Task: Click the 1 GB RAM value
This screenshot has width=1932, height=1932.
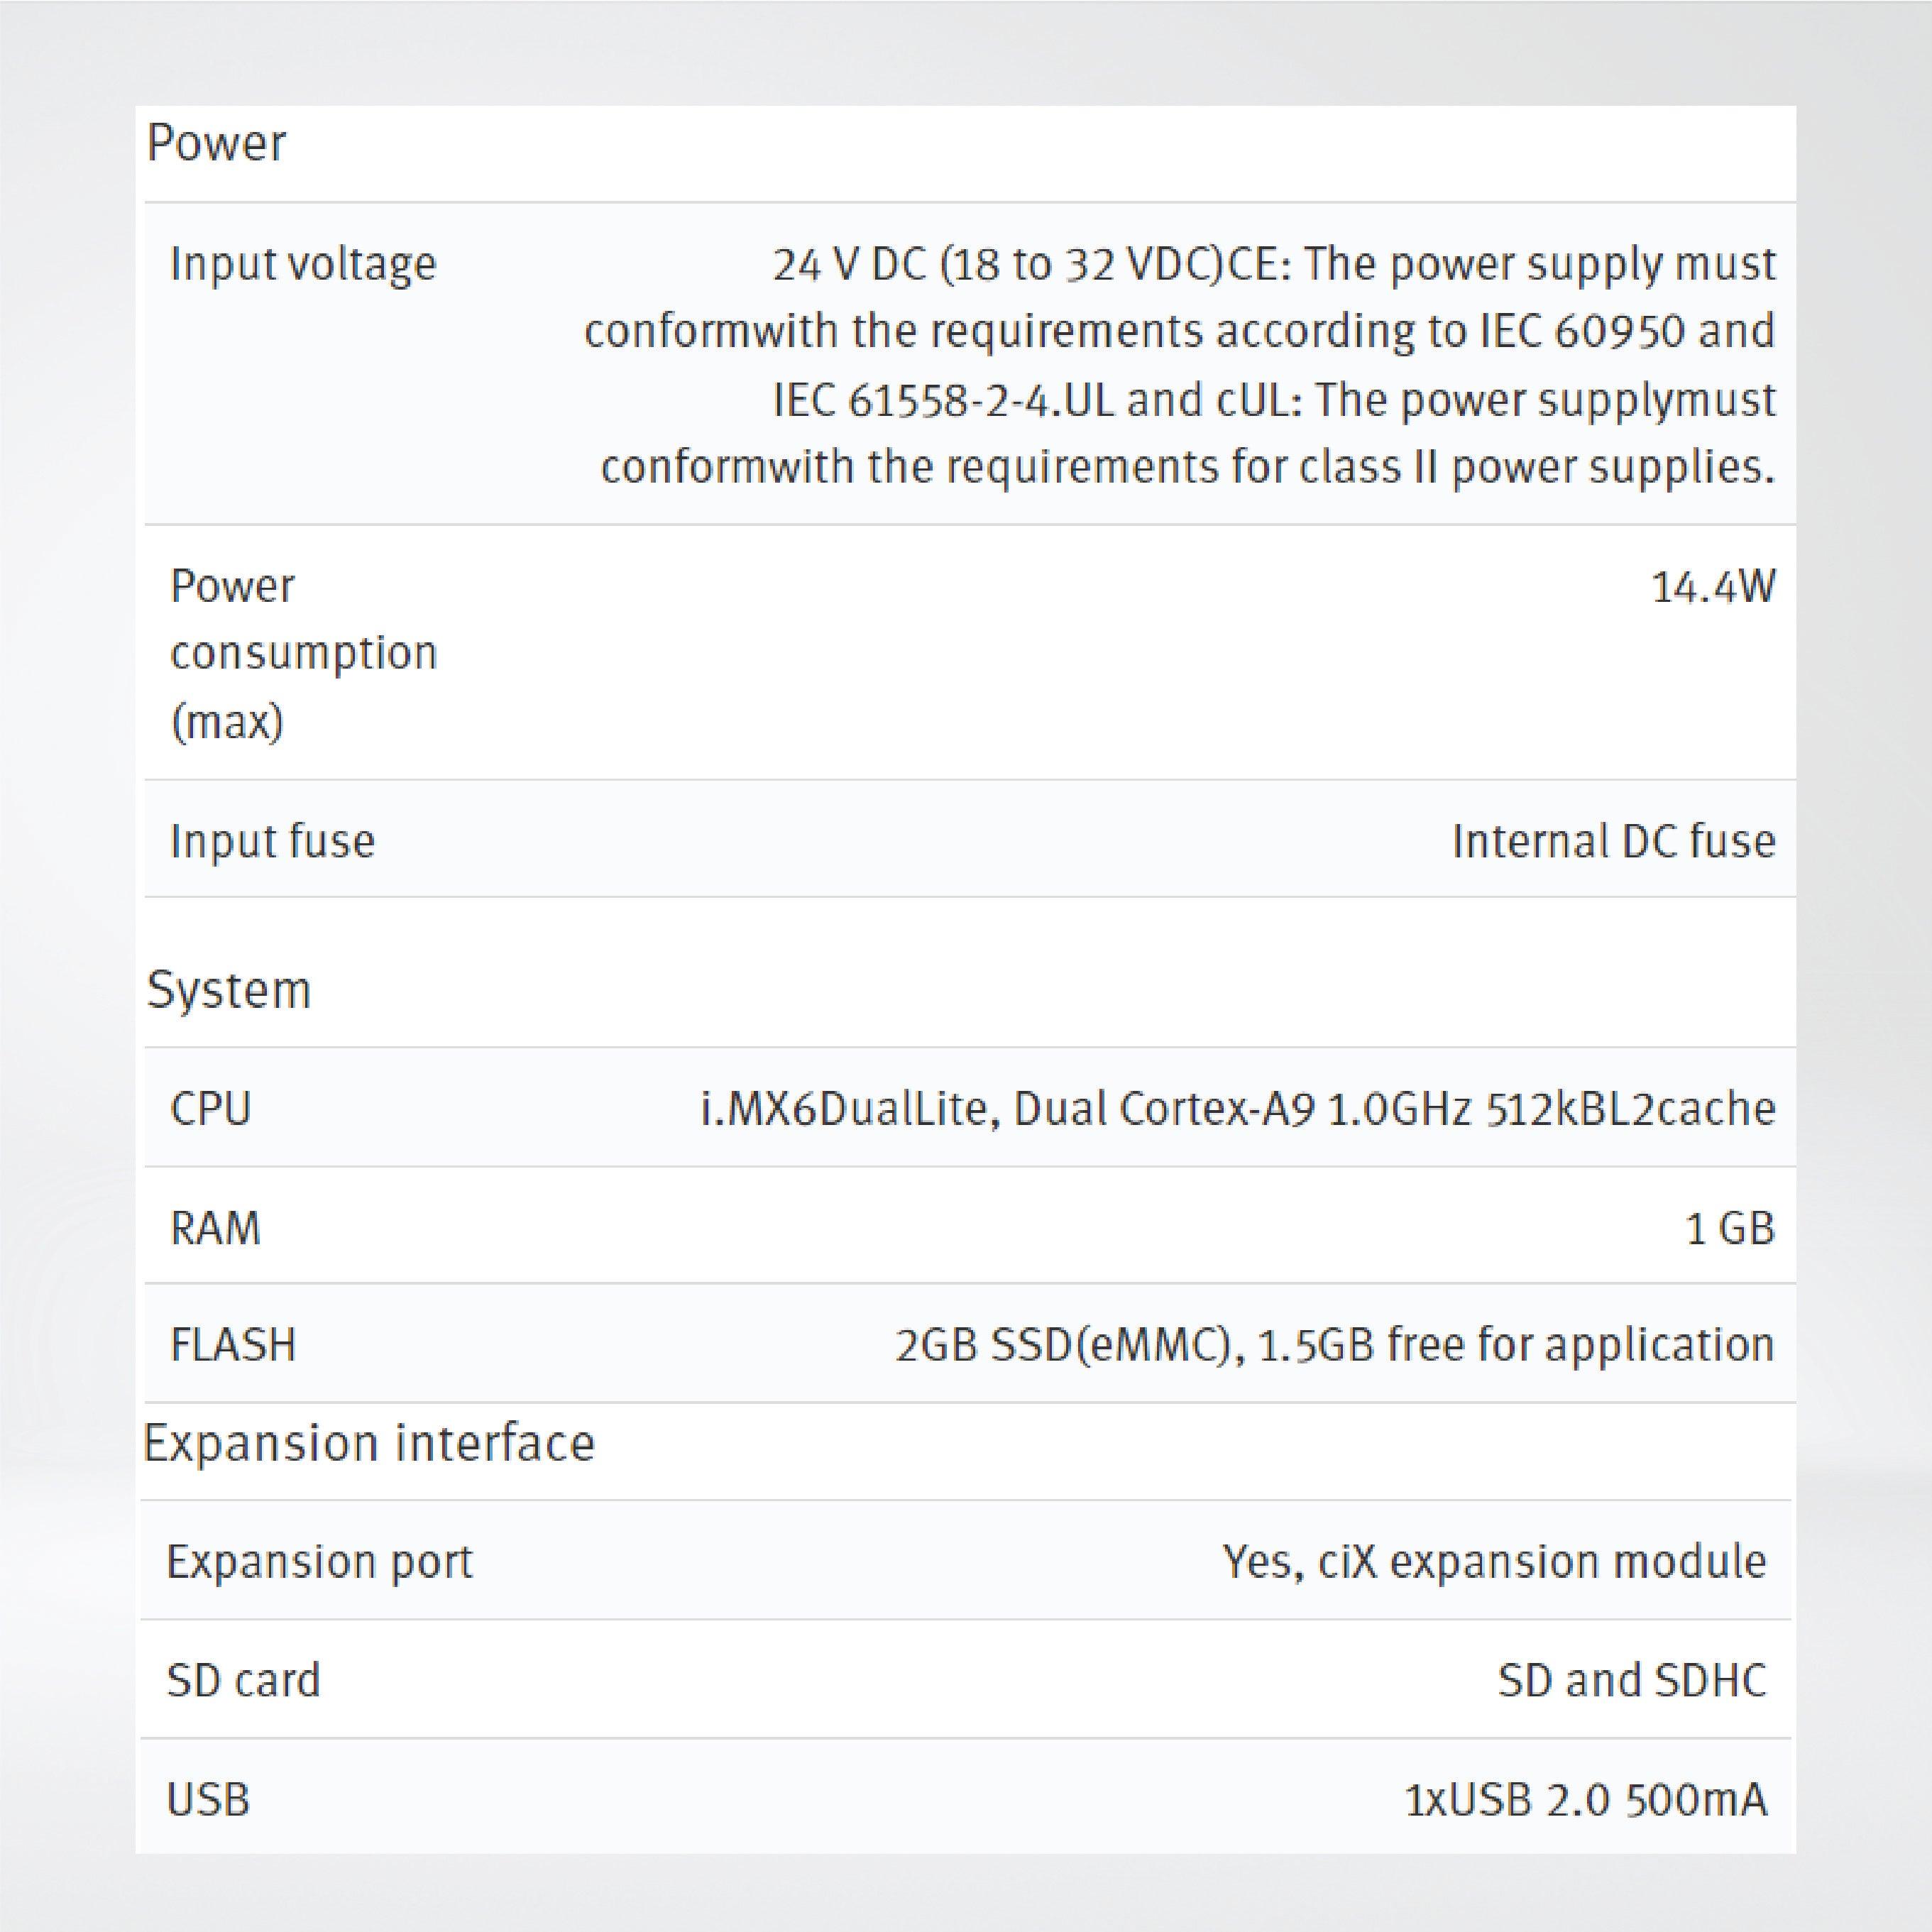Action: tap(1729, 1228)
